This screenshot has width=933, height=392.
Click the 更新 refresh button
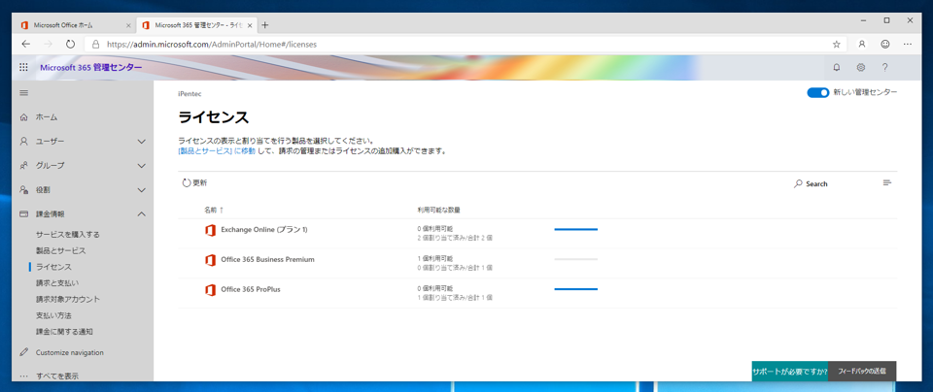click(194, 183)
